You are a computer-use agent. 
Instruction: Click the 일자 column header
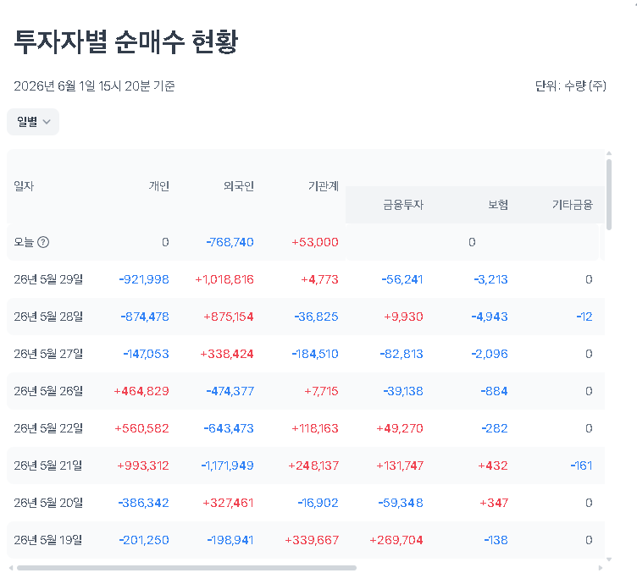(24, 186)
